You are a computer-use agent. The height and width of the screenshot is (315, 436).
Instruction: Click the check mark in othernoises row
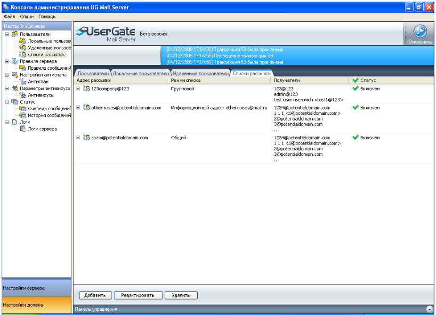[x=355, y=107]
